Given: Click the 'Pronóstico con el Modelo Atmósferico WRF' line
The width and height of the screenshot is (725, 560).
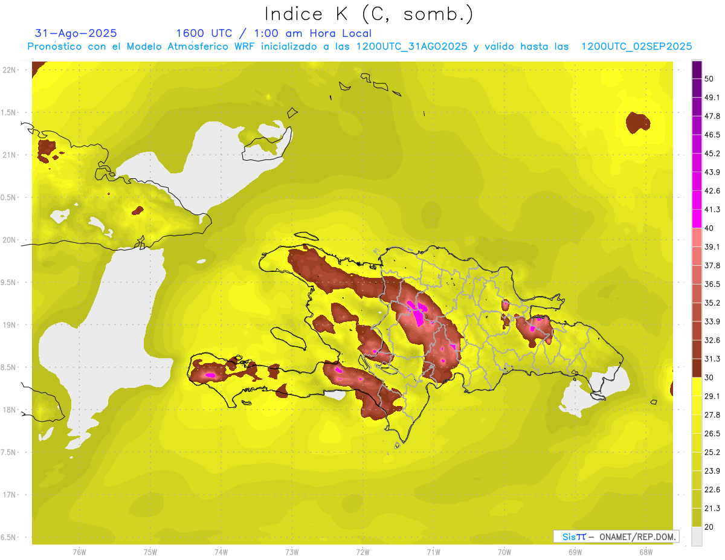Looking at the screenshot, I should point(359,47).
